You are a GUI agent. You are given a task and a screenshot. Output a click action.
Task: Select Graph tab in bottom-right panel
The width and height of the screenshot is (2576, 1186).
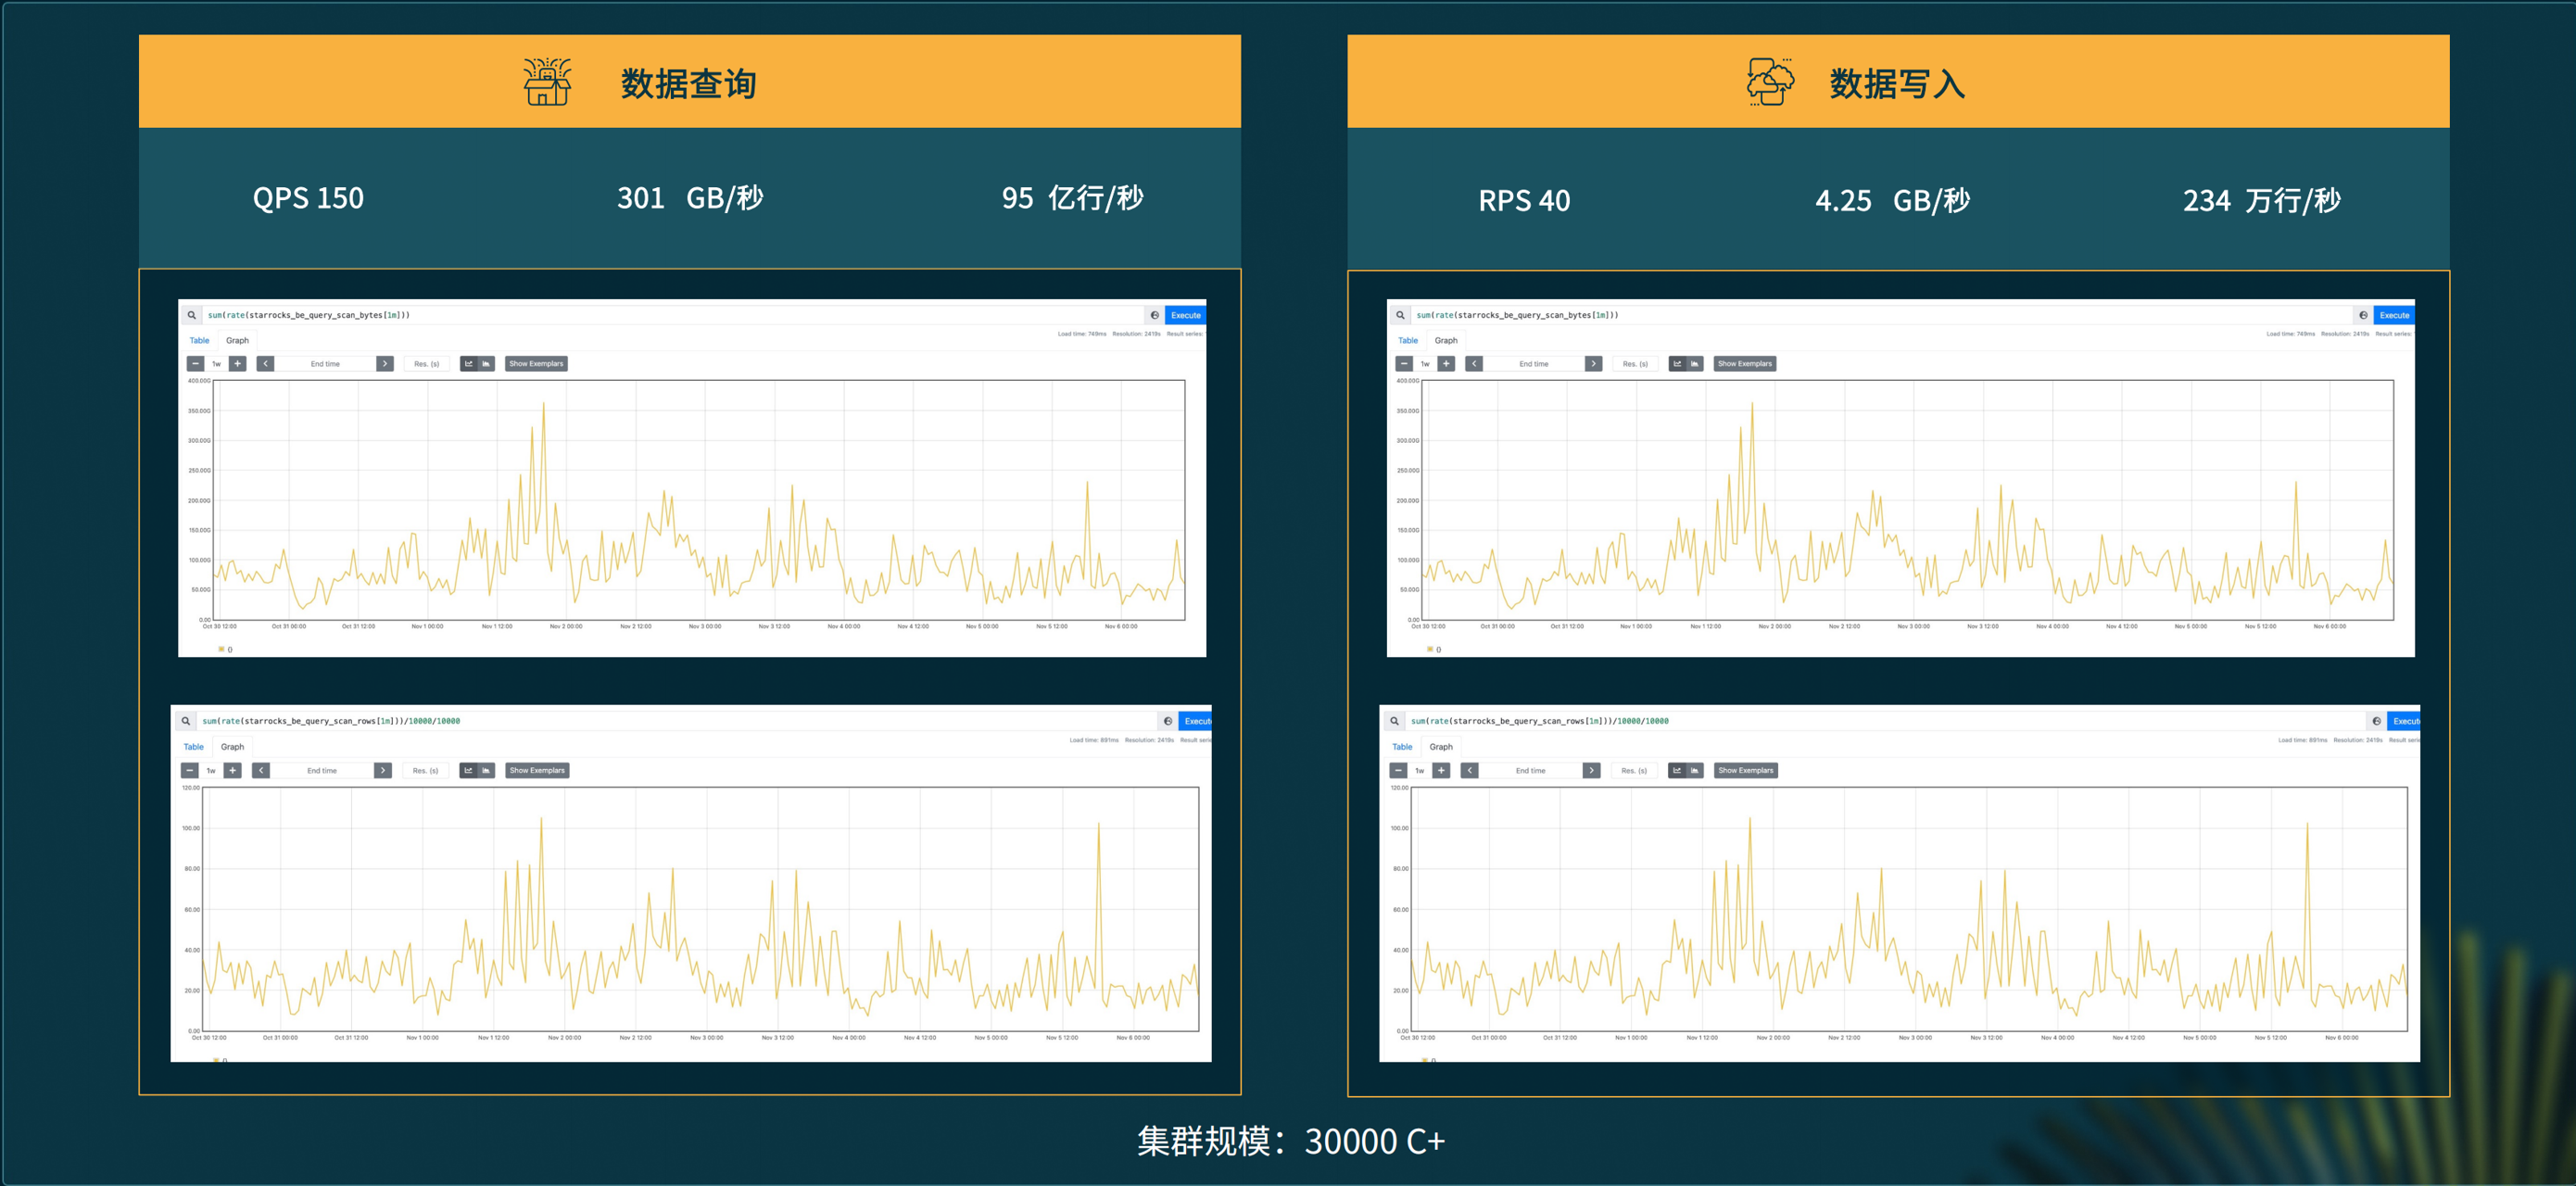(x=1440, y=747)
